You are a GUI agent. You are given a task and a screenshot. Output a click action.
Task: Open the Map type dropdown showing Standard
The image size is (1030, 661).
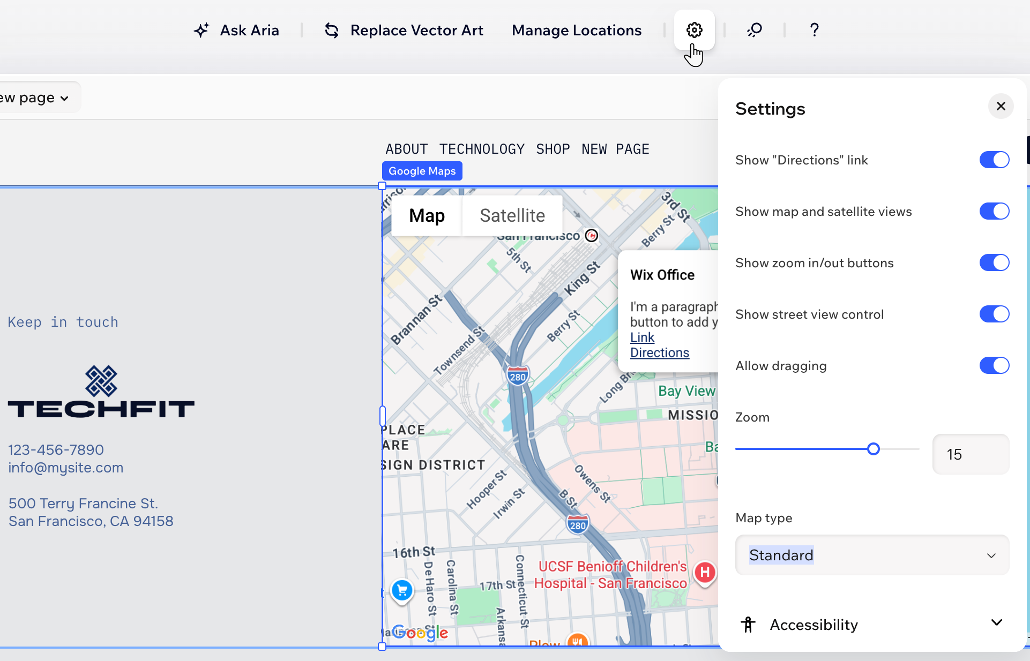pyautogui.click(x=871, y=555)
